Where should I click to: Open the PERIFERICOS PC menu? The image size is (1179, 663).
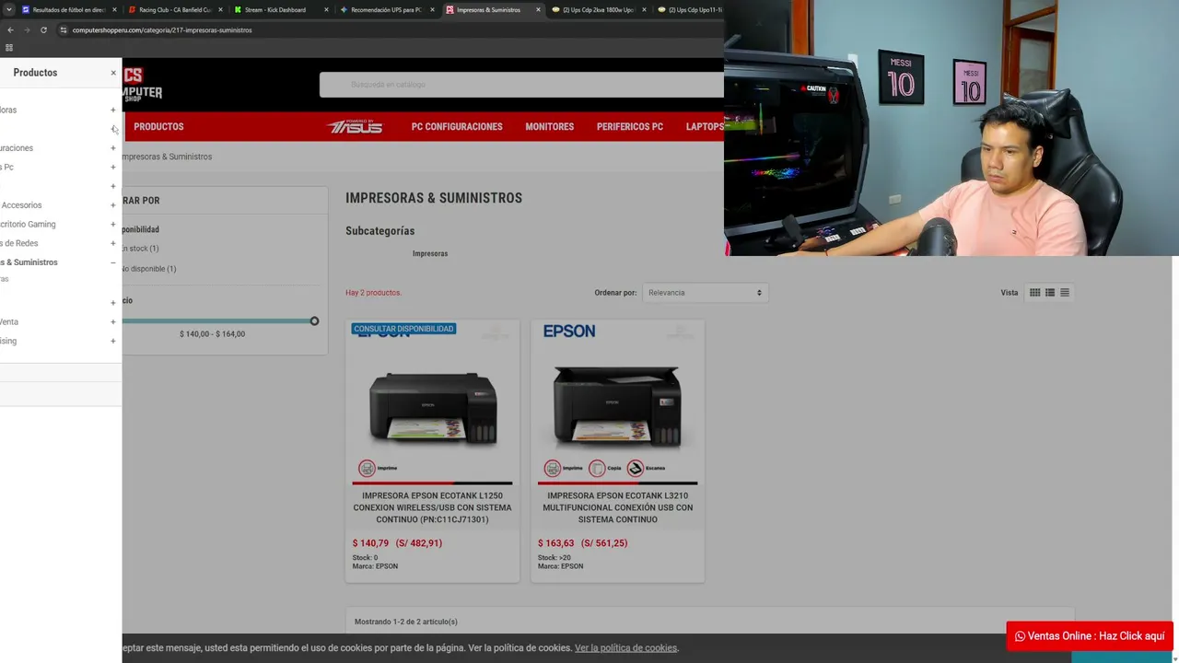630,127
